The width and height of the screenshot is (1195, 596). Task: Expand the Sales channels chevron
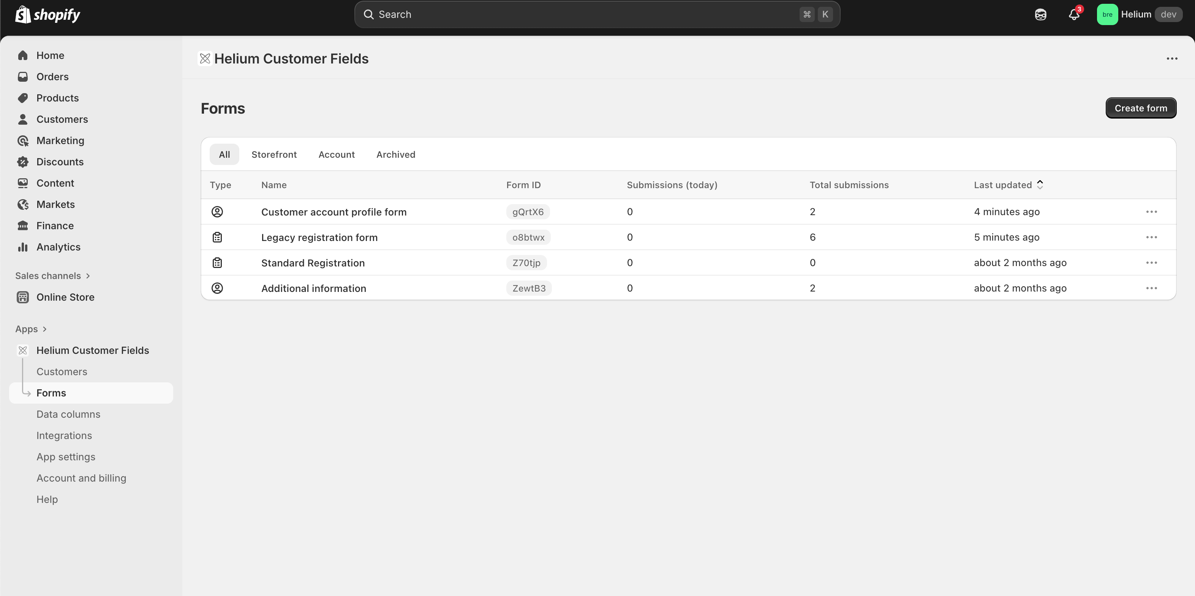point(88,276)
